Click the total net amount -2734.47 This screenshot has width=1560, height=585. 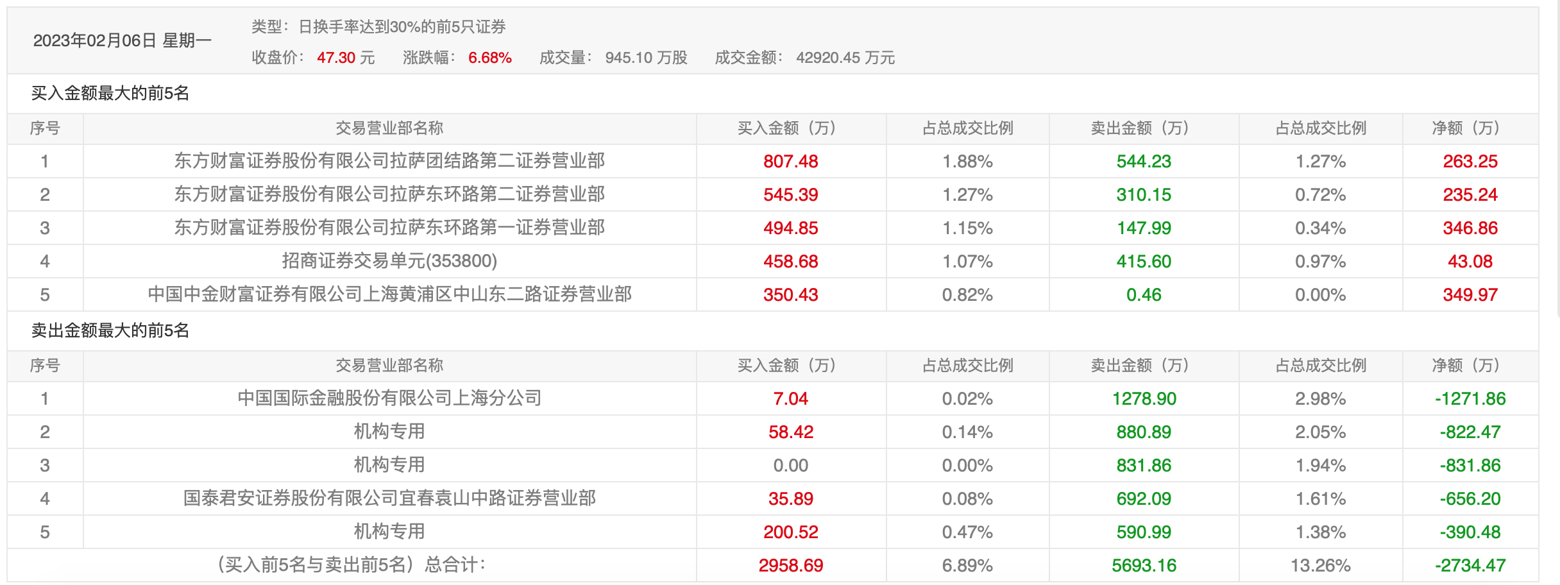pyautogui.click(x=1470, y=565)
